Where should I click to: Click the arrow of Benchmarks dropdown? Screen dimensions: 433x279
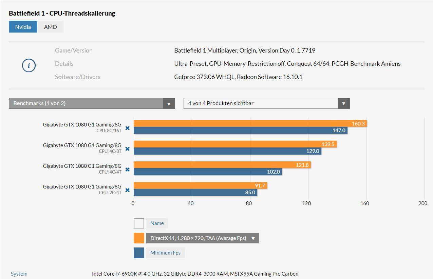pos(169,104)
